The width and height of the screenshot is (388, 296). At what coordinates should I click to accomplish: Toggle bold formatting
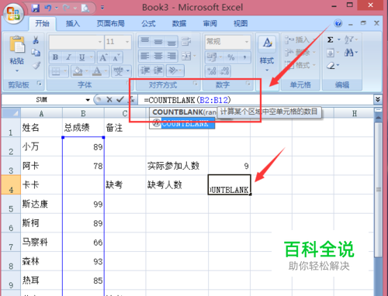point(55,57)
